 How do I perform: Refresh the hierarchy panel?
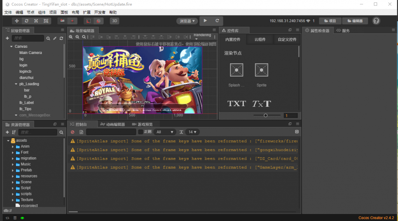coord(61,38)
